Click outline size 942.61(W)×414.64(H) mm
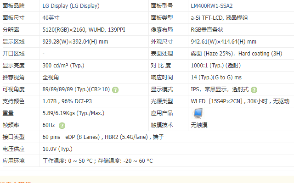294x183 pixels. point(224,42)
